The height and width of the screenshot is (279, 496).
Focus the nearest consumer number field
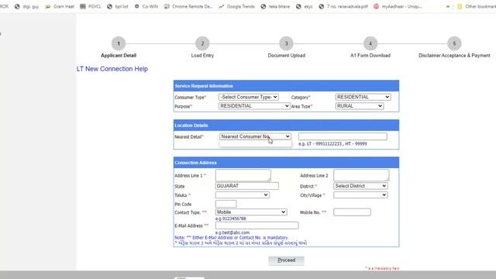click(343, 136)
